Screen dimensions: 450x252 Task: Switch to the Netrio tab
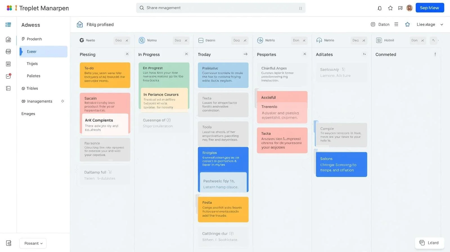click(326, 40)
